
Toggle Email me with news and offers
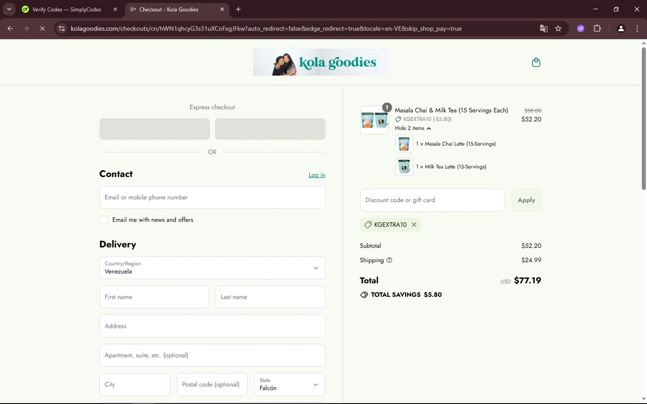(x=104, y=220)
